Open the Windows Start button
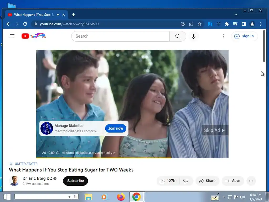Screen dimensions: 269x202 tap(7, 197)
